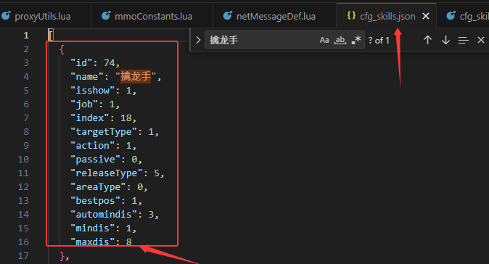Expand the replace field chevron
This screenshot has width=489, height=264.
pyautogui.click(x=198, y=40)
